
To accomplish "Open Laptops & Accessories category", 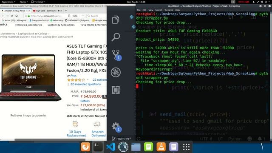I will coord(61,25).
